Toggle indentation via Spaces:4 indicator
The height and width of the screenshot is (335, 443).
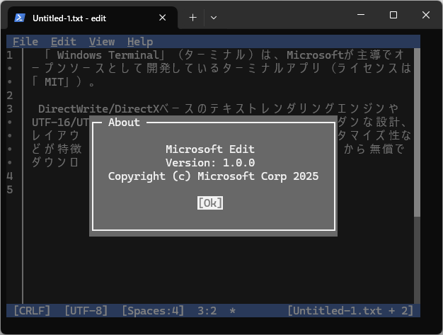pyautogui.click(x=152, y=310)
